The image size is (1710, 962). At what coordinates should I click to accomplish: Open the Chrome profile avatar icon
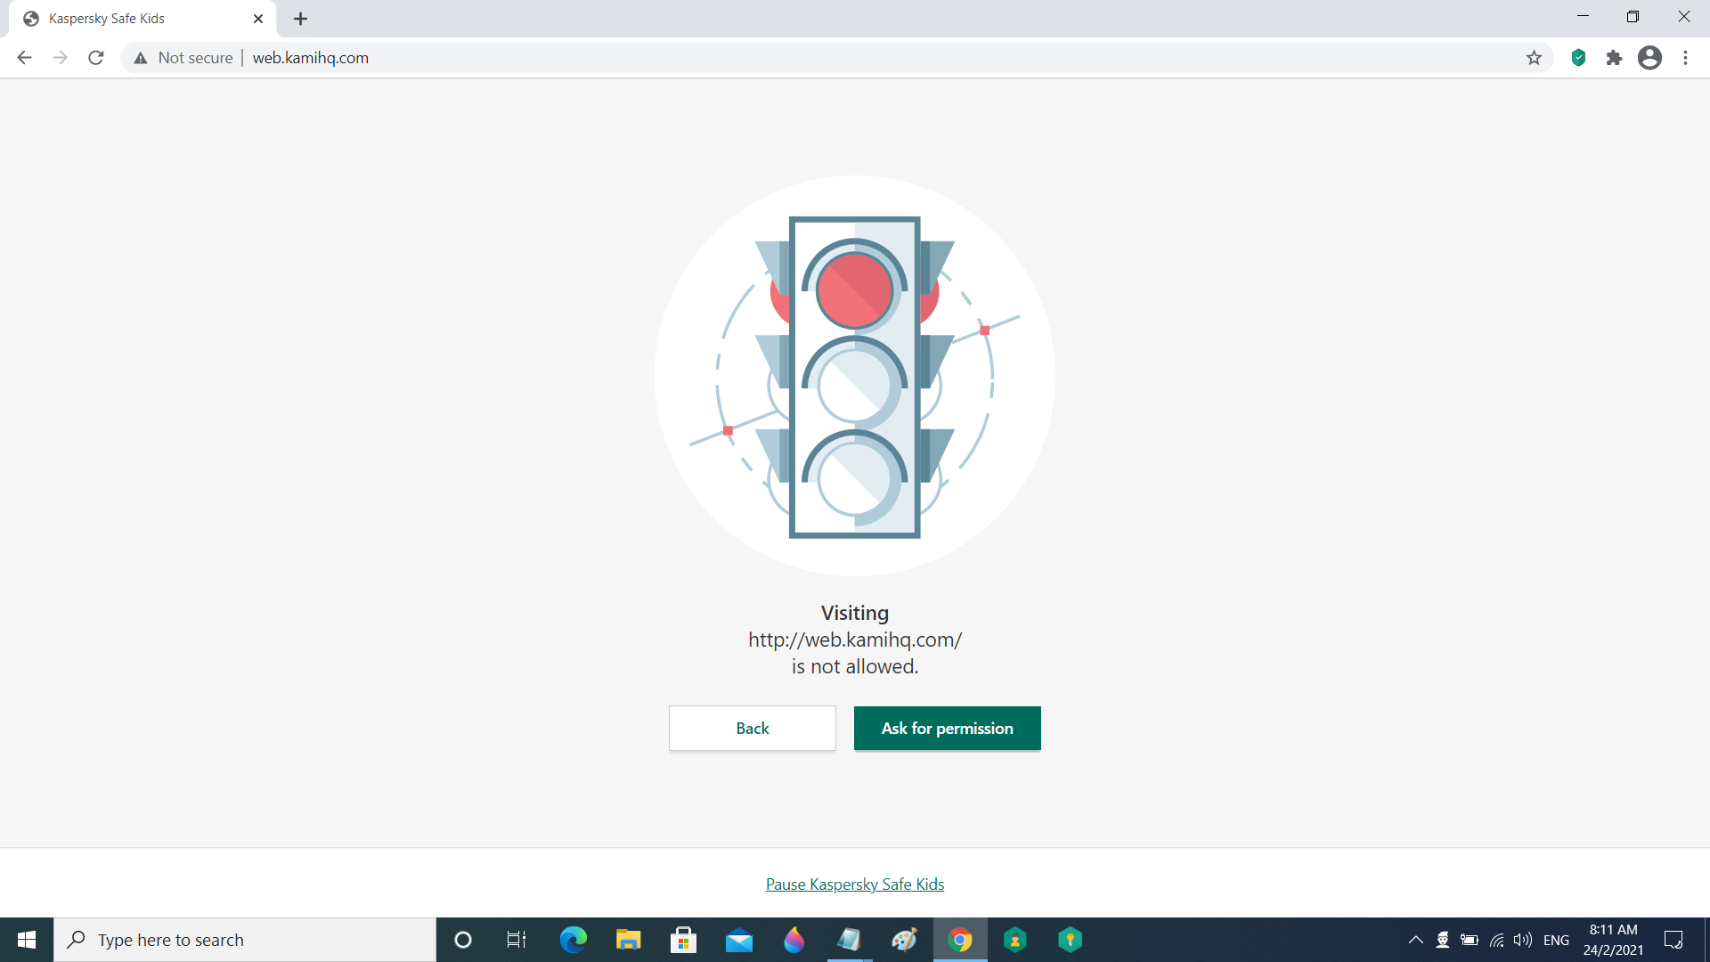tap(1649, 58)
